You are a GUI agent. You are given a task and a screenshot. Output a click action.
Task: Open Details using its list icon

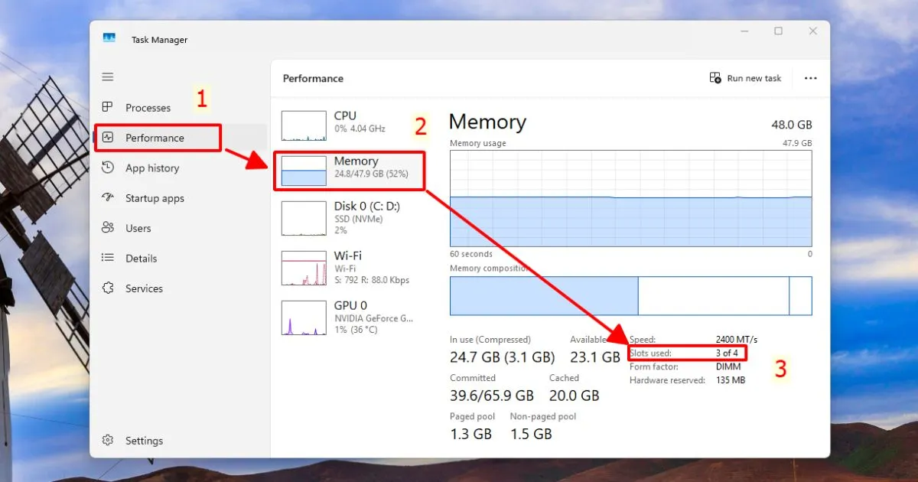(x=109, y=258)
